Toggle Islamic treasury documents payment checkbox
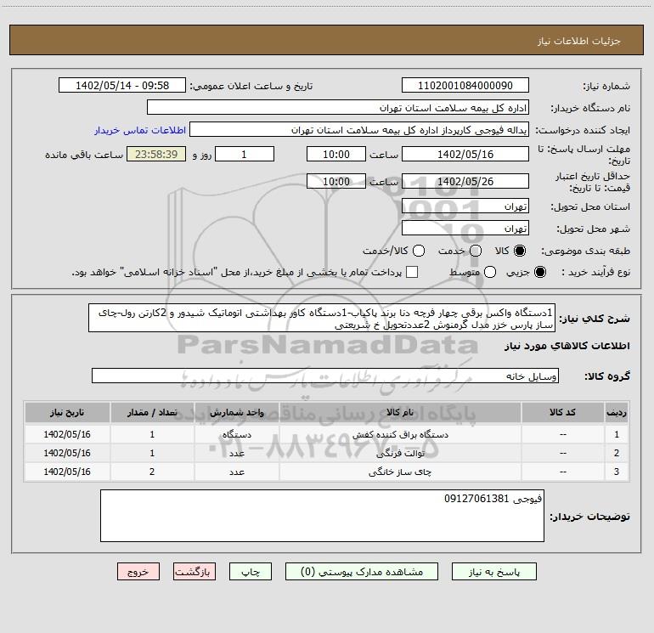This screenshot has width=654, height=633. point(412,272)
